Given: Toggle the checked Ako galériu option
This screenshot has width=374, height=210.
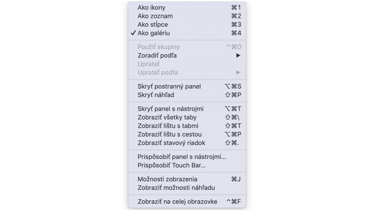Looking at the screenshot, I should (187, 33).
